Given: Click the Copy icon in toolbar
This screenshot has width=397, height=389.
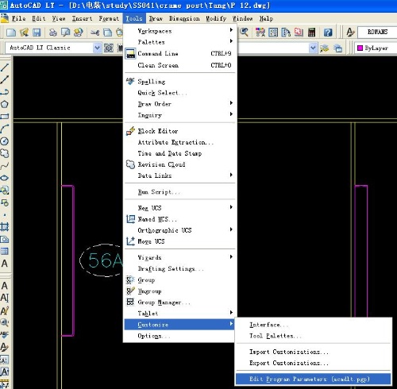Looking at the screenshot, I should point(107,33).
